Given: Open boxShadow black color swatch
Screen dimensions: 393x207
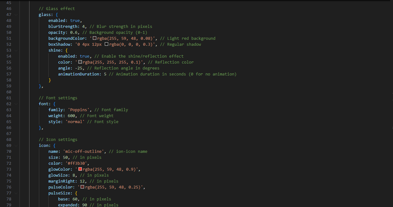Looking at the screenshot, I should (x=106, y=44).
